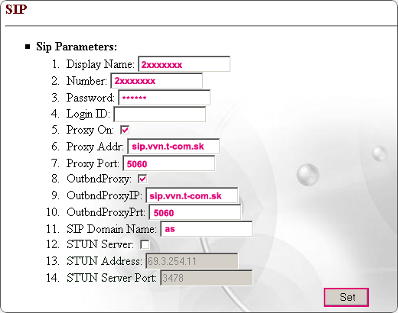This screenshot has height=313, width=398.
Task: Enable the STUN Server checkbox
Action: pyautogui.click(x=145, y=244)
